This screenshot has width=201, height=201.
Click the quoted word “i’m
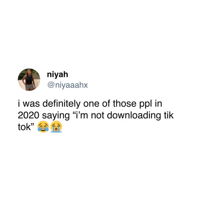81,115
